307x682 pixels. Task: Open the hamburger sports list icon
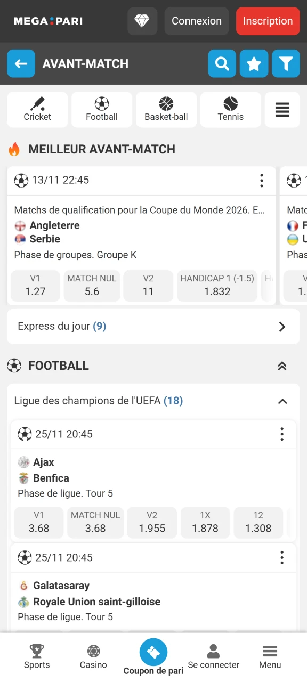pyautogui.click(x=282, y=110)
